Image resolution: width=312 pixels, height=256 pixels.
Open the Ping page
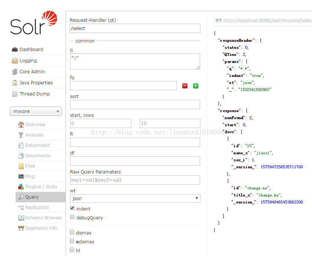[30, 176]
